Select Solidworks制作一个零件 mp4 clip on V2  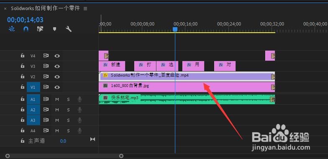pos(187,77)
